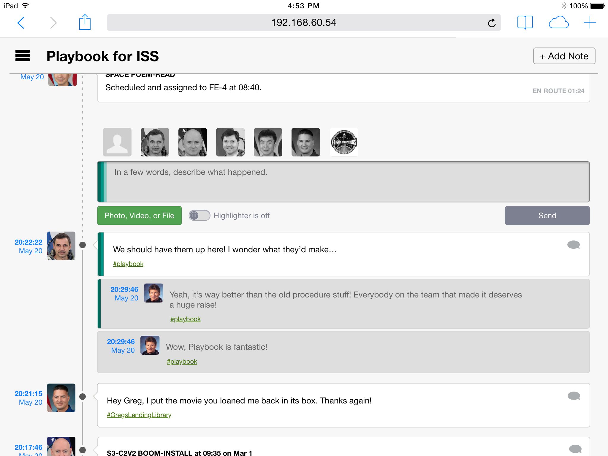Open #playbook tag under 'Wow, Playbook is fantastic'
This screenshot has width=608, height=456.
182,362
